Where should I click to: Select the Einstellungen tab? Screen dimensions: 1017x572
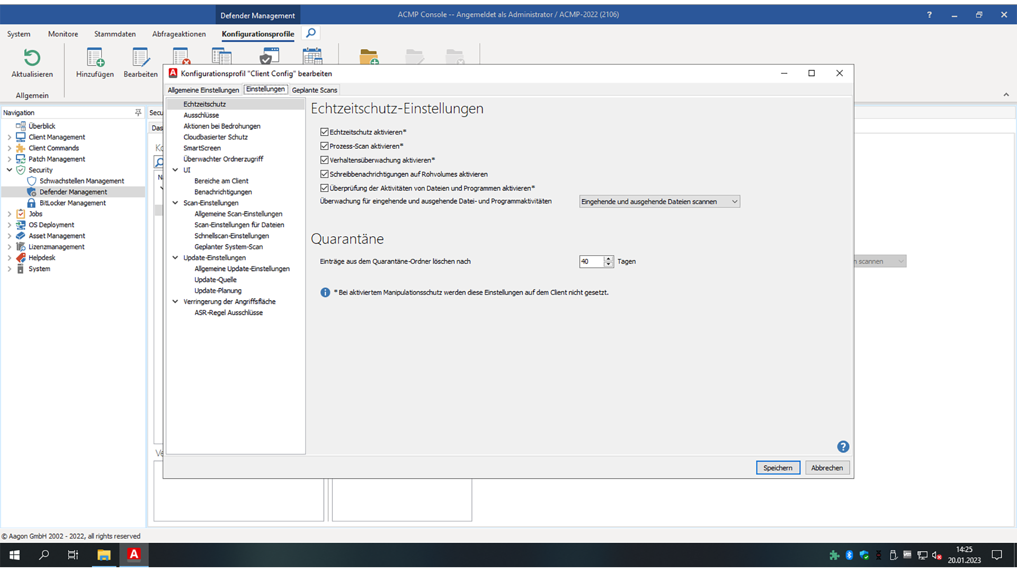point(265,90)
